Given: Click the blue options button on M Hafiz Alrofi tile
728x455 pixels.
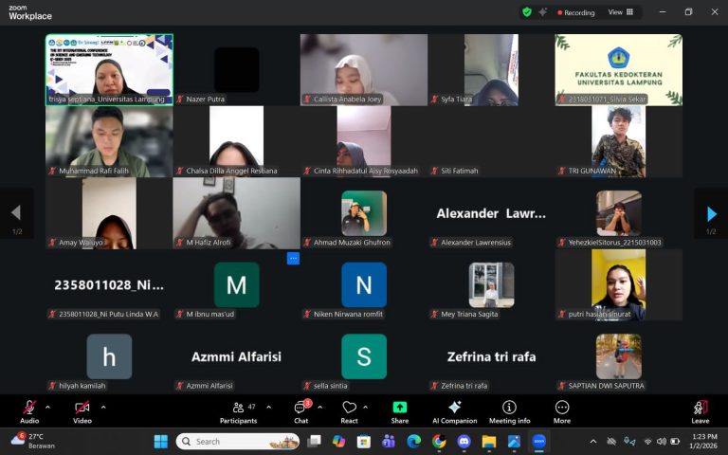Looking at the screenshot, I should tap(293, 258).
